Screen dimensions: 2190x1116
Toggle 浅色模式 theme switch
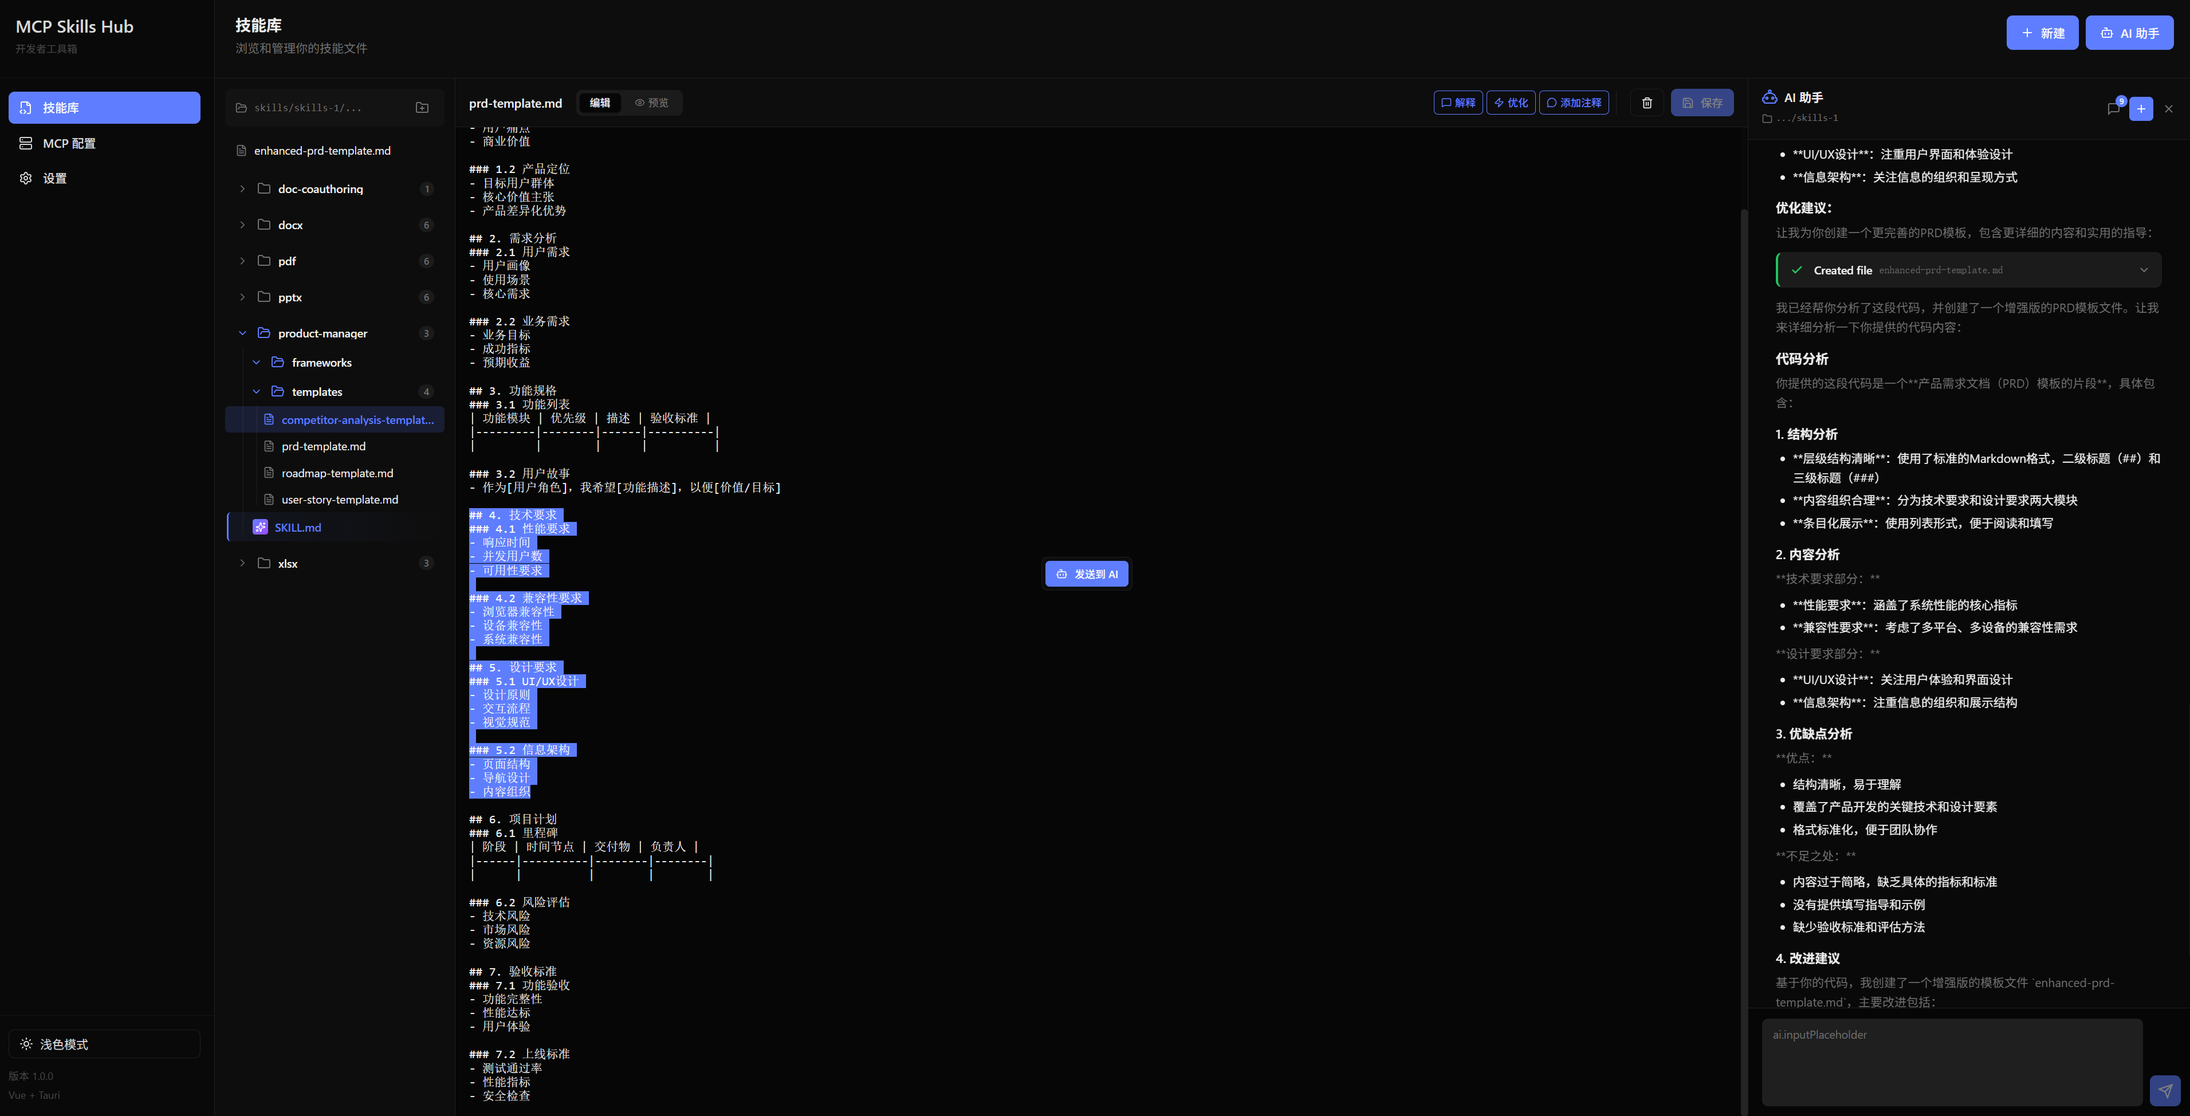pyautogui.click(x=104, y=1044)
